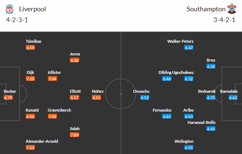Image resolution: width=242 pixels, height=154 pixels.
Task: Click Walker-Peters player name
Action: click(180, 41)
